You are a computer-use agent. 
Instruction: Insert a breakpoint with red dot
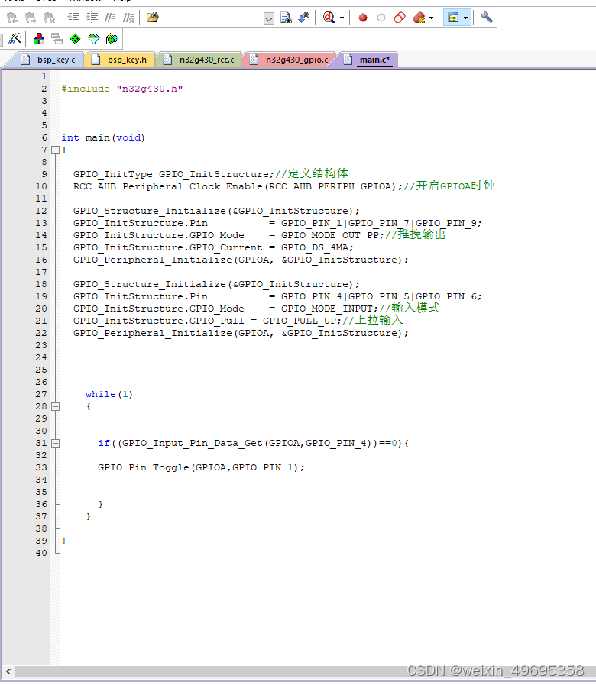(362, 18)
